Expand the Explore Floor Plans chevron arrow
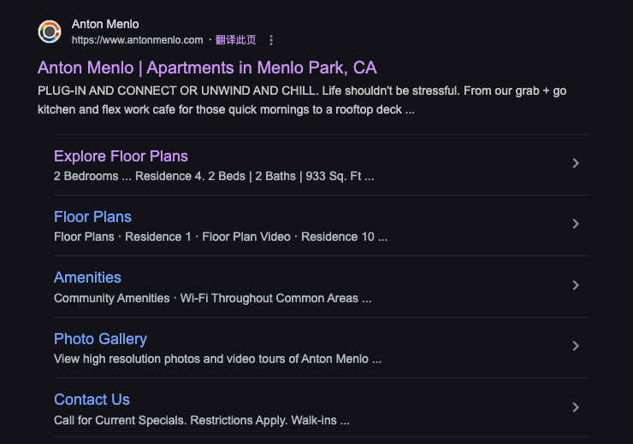Viewport: 633px width, 444px height. 576,163
